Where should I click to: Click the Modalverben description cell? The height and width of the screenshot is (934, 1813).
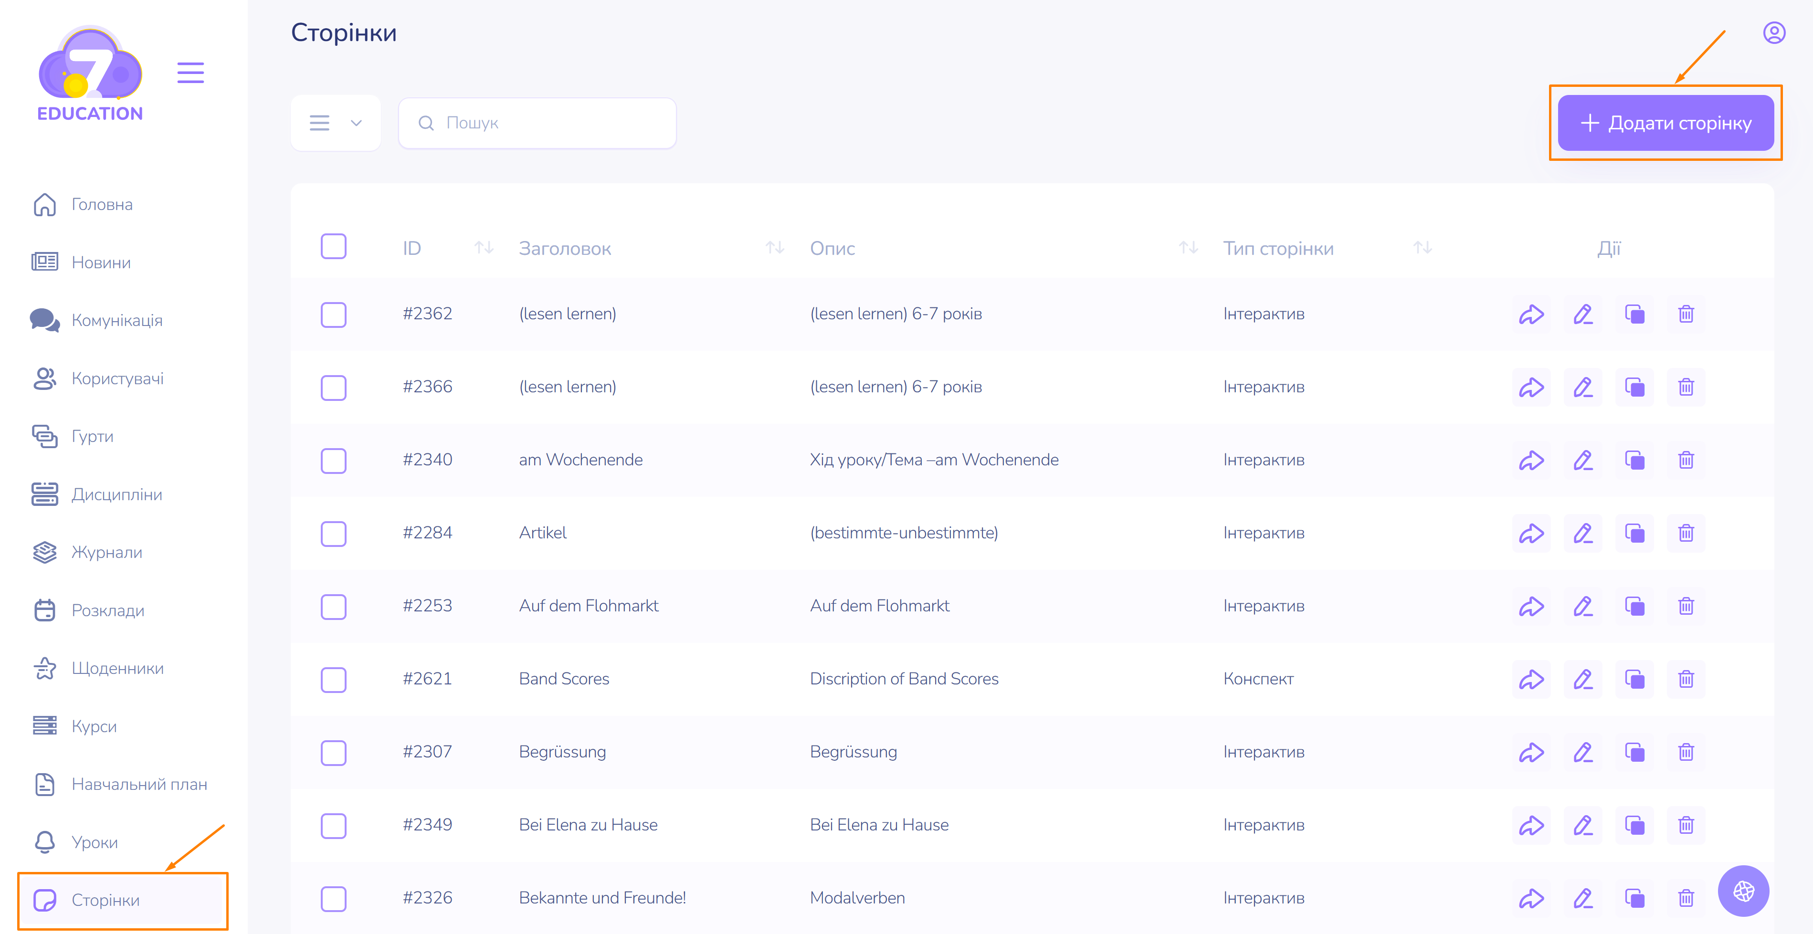click(857, 898)
